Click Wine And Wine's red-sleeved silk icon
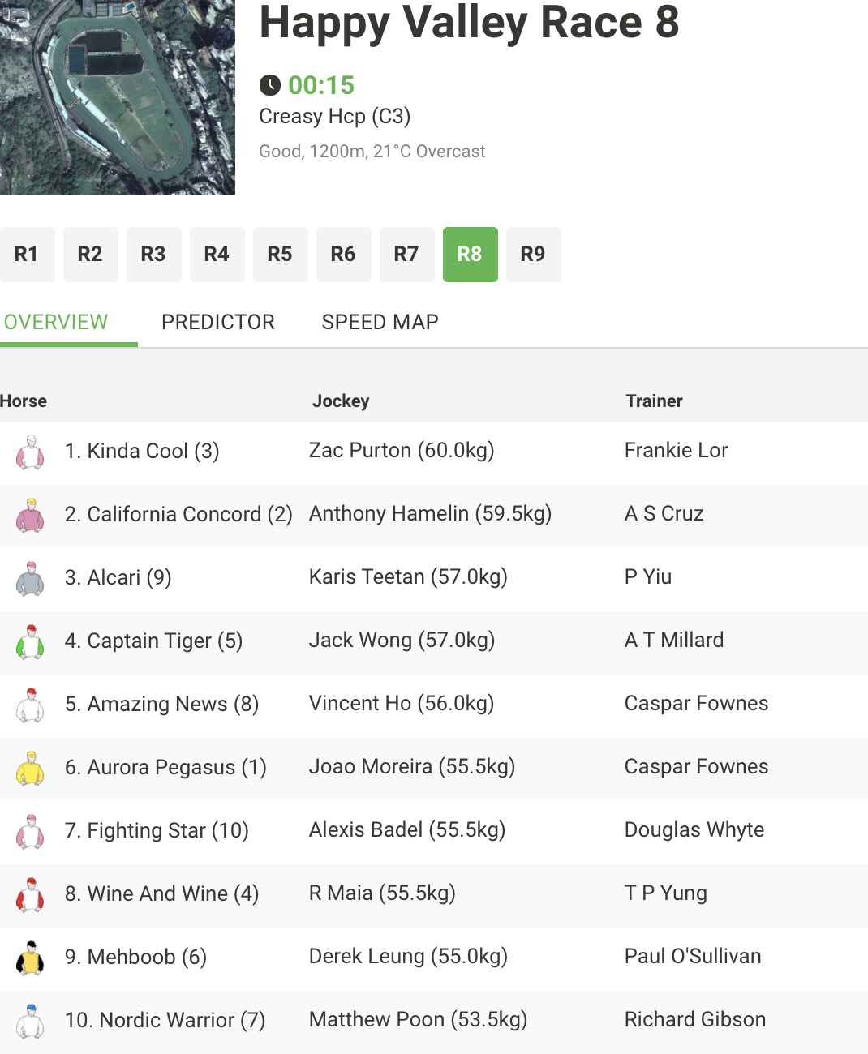 tap(30, 894)
